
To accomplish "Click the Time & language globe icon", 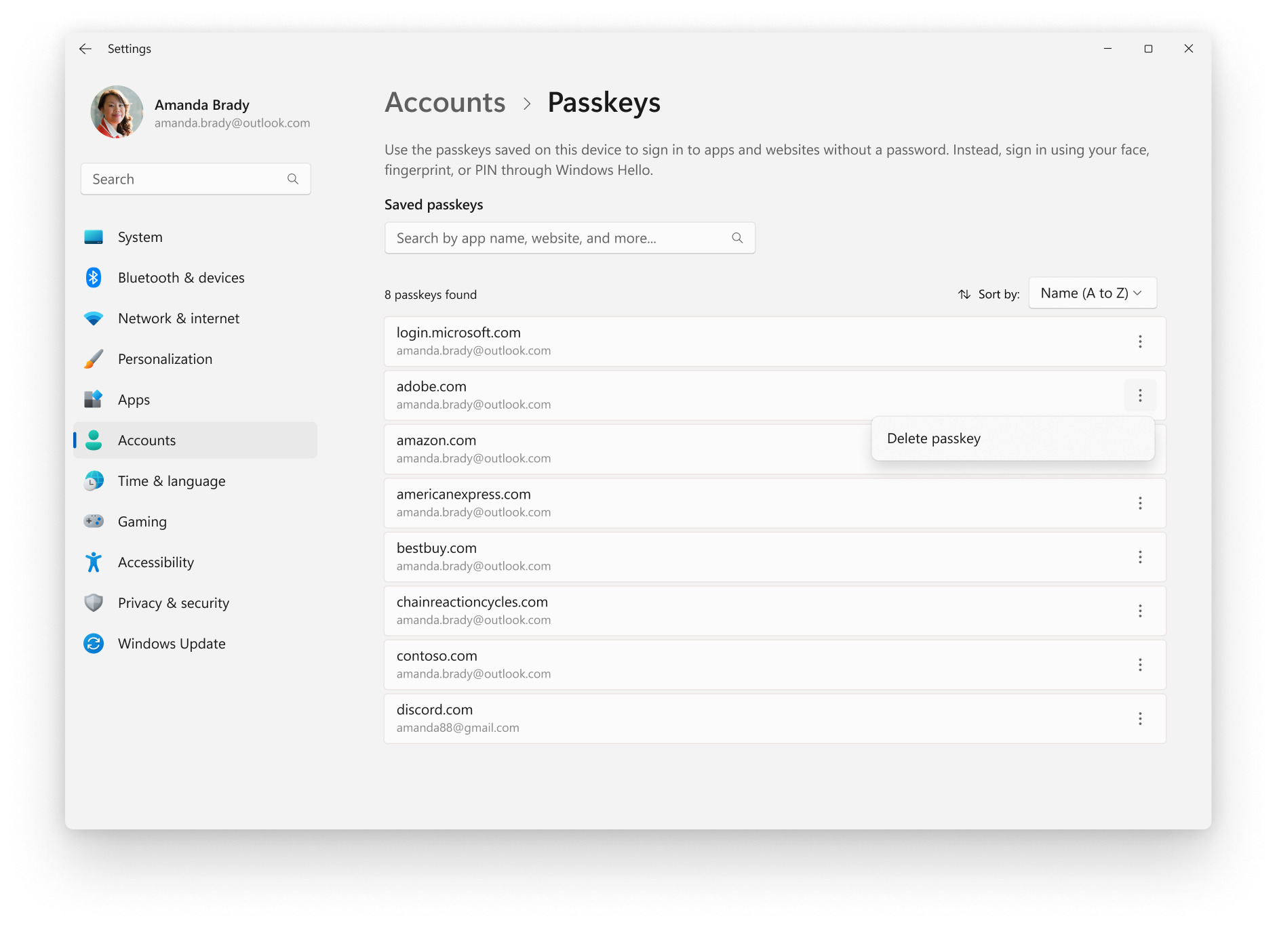I will coord(94,481).
